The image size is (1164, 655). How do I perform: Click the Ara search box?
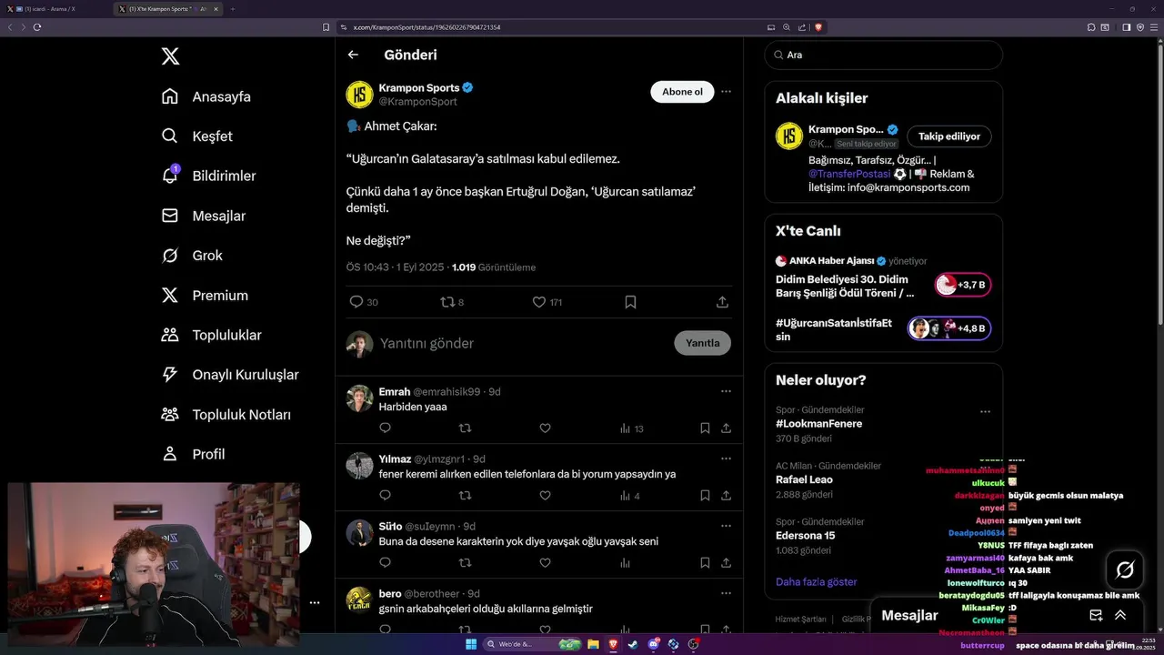pyautogui.click(x=883, y=55)
